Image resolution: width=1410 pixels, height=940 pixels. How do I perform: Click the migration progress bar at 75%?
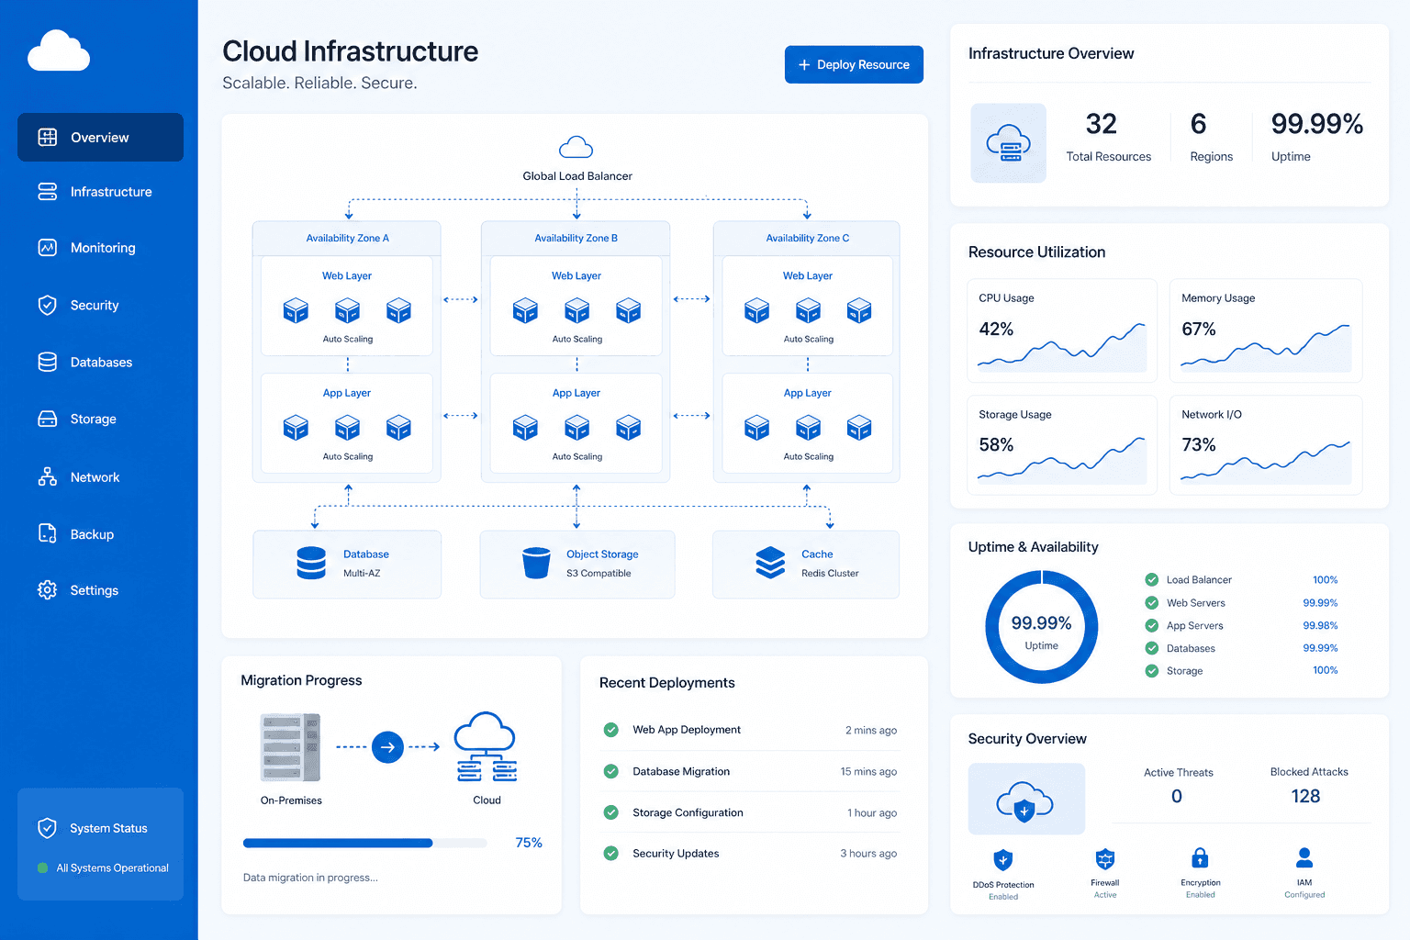pyautogui.click(x=364, y=843)
